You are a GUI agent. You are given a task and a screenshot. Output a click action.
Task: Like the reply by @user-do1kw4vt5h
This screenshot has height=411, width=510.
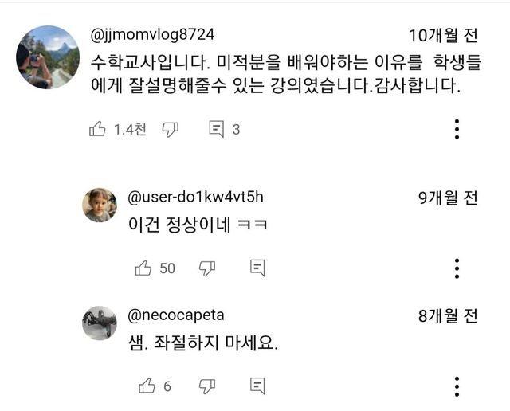(x=144, y=268)
